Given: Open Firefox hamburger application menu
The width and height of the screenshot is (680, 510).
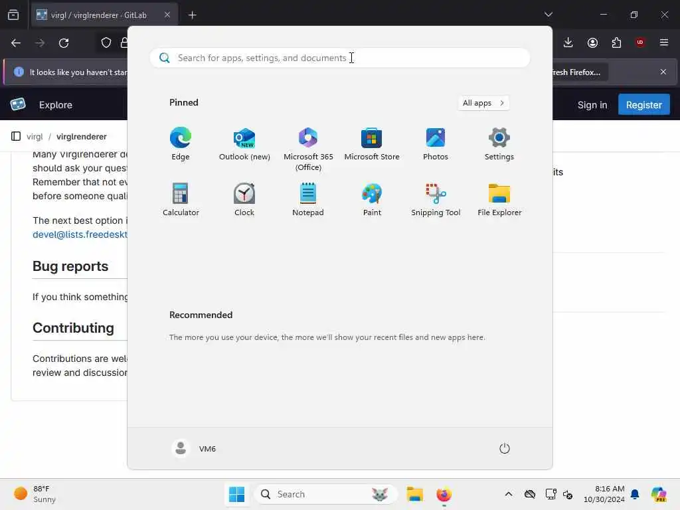Looking at the screenshot, I should point(664,42).
